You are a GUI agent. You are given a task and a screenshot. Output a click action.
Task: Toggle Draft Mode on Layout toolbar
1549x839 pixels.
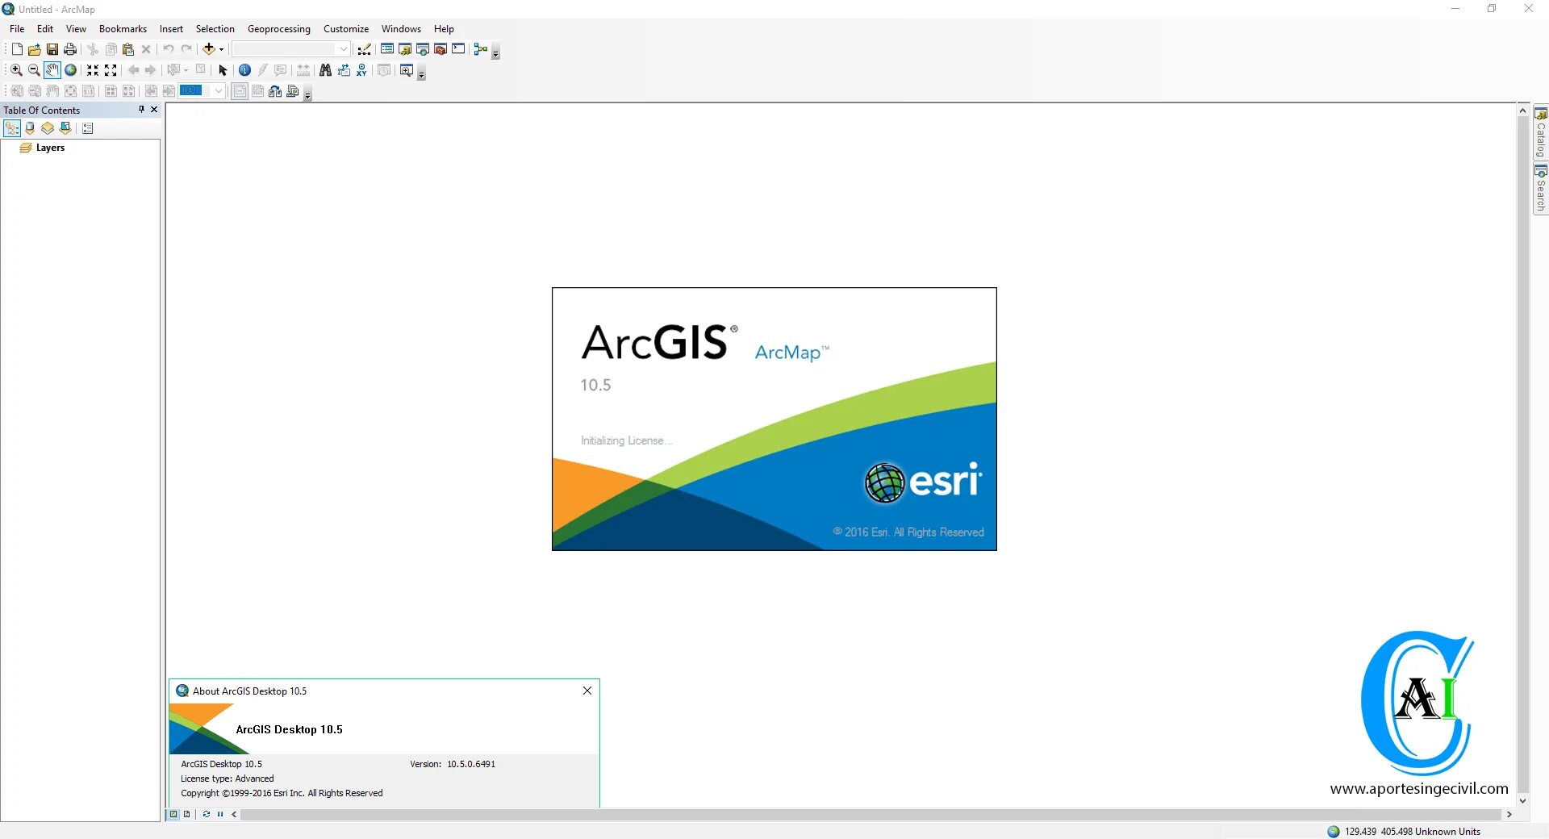point(240,91)
